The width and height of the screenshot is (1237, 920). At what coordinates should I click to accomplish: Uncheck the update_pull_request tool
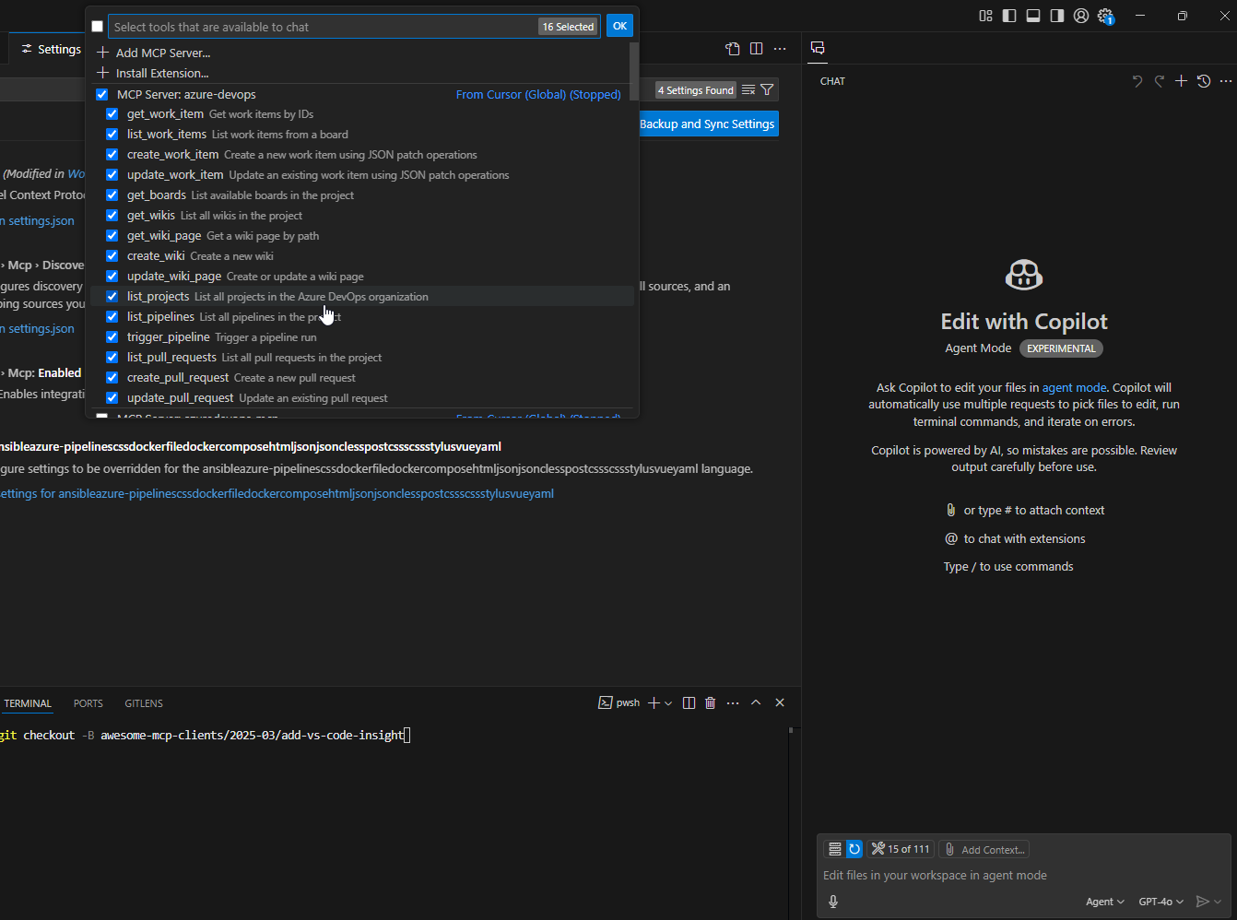pyautogui.click(x=112, y=398)
